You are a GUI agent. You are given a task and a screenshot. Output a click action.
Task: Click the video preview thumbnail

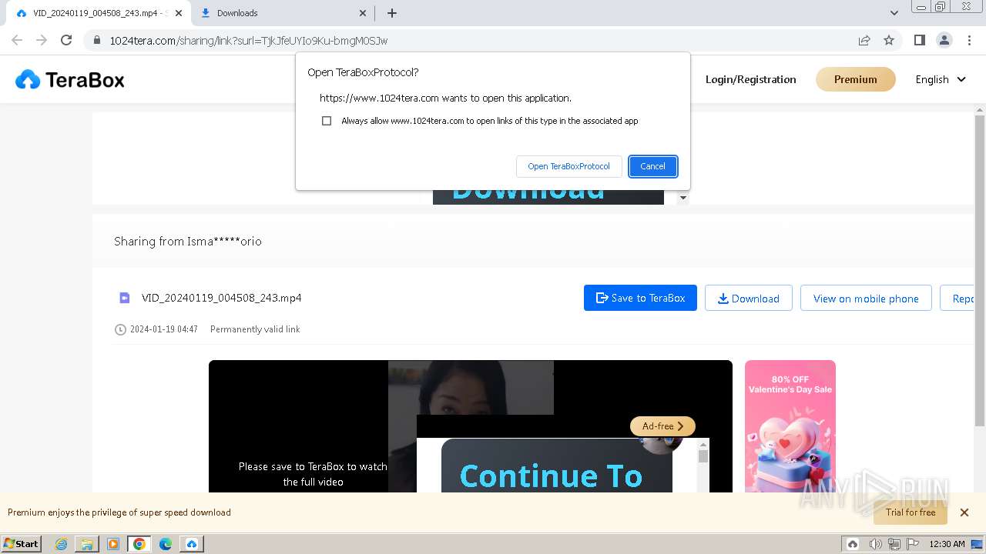coord(471,387)
